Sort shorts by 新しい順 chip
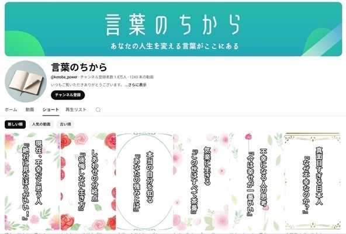Viewport: 346px width, 234px height. [15, 124]
